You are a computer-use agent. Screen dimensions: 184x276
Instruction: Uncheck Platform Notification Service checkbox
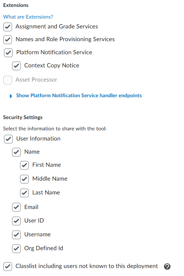8,53
